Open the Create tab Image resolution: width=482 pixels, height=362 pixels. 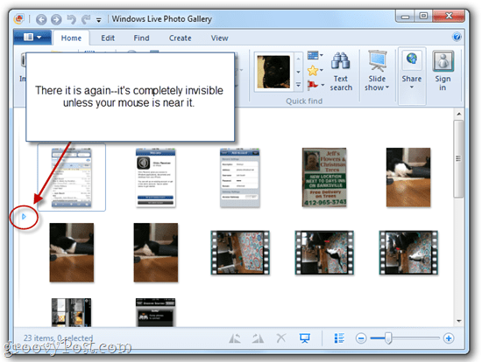pyautogui.click(x=181, y=38)
